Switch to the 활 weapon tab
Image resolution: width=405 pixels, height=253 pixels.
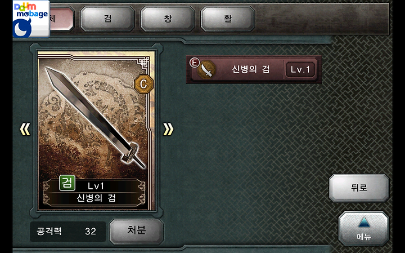click(228, 19)
